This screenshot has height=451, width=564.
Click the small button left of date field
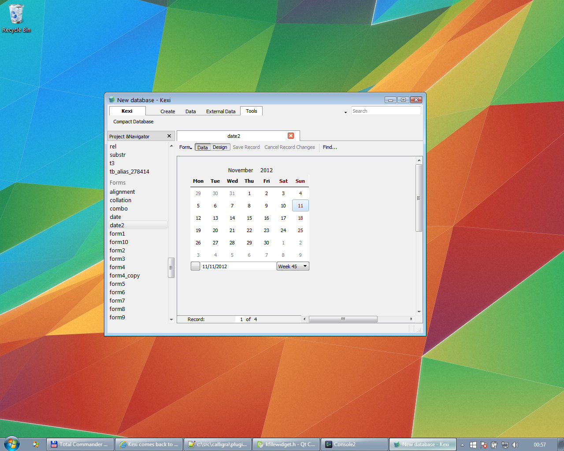(x=195, y=266)
